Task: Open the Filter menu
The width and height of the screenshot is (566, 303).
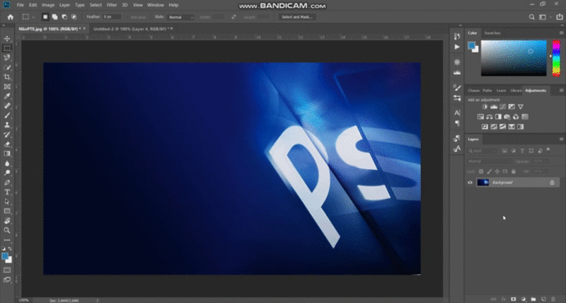Action: [112, 5]
